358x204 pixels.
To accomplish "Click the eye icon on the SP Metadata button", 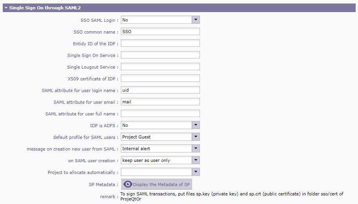I will tap(128, 184).
